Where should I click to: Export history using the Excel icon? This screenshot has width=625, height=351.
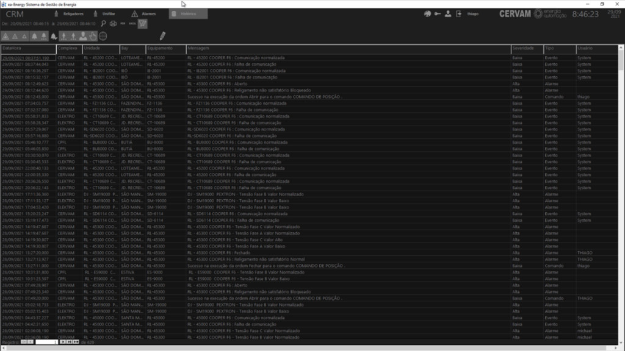tap(132, 24)
